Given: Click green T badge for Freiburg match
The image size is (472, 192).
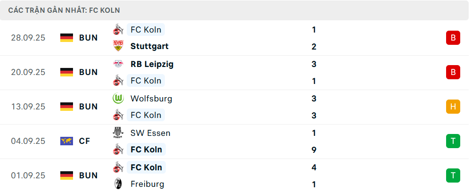Looking at the screenshot, I should point(453,175).
